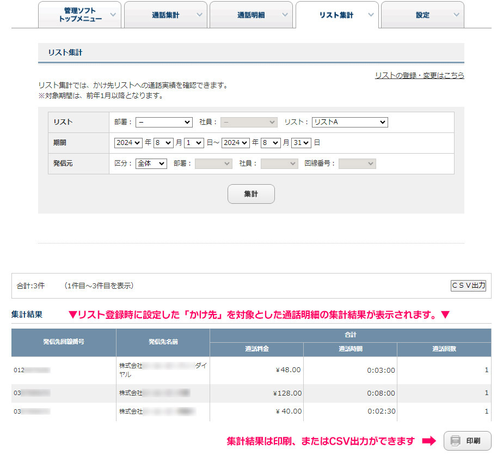
Task: Open the start day dropdown showing 1
Action: tap(194, 143)
